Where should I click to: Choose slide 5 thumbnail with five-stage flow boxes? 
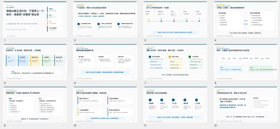click(x=35, y=62)
